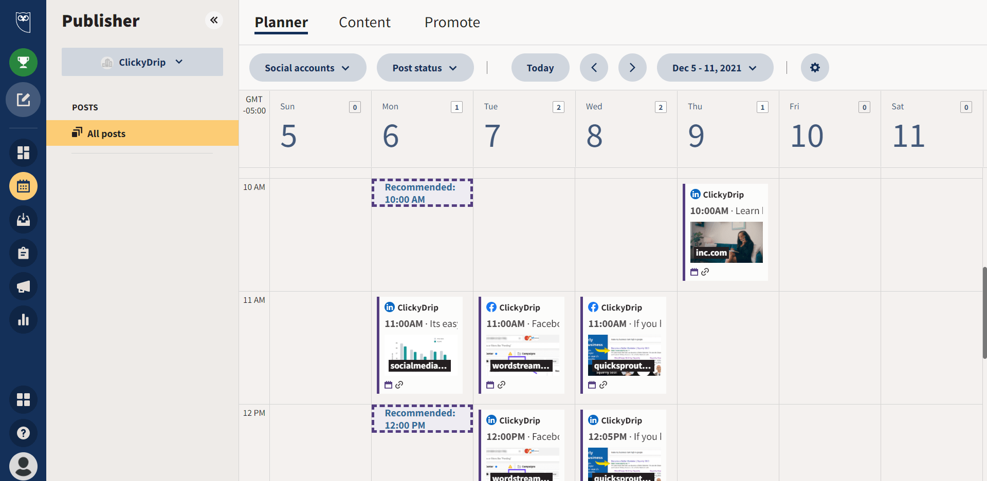Open Tuesday 11:00AM wordstream thumbnail
The width and height of the screenshot is (987, 481).
pyautogui.click(x=523, y=355)
